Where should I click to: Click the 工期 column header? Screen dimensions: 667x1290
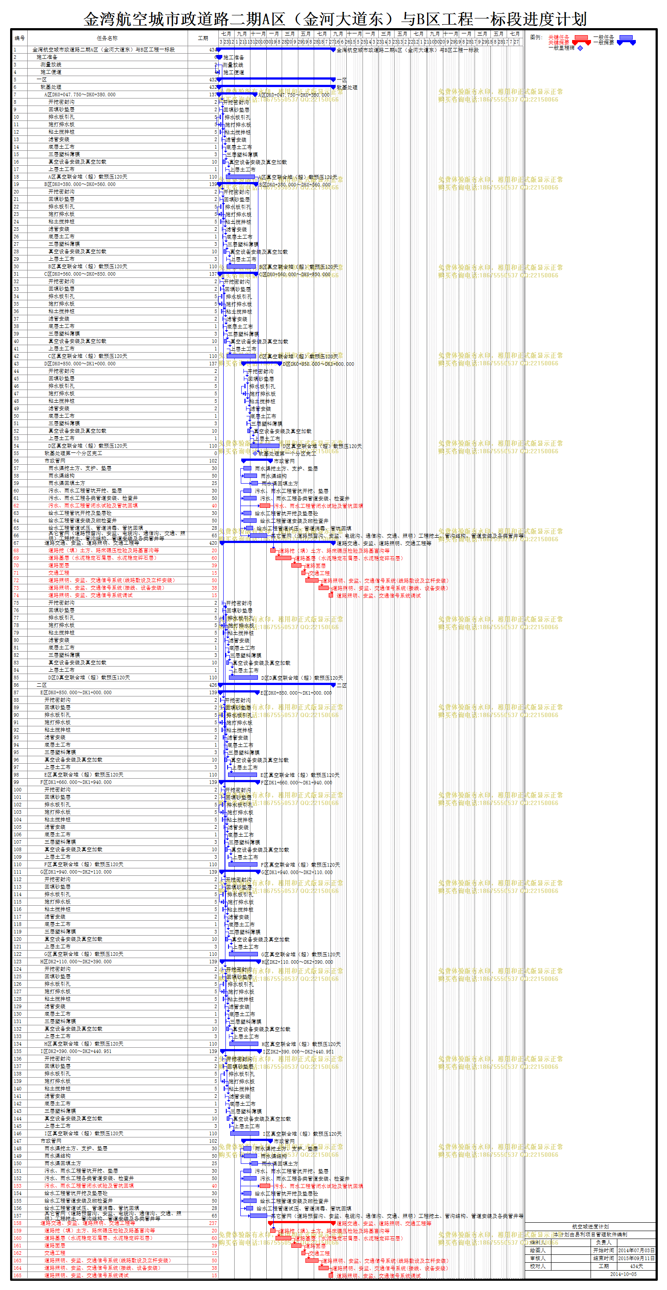coord(203,38)
